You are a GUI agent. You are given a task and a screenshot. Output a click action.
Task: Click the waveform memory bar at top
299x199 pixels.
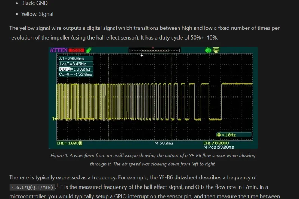tap(154, 50)
